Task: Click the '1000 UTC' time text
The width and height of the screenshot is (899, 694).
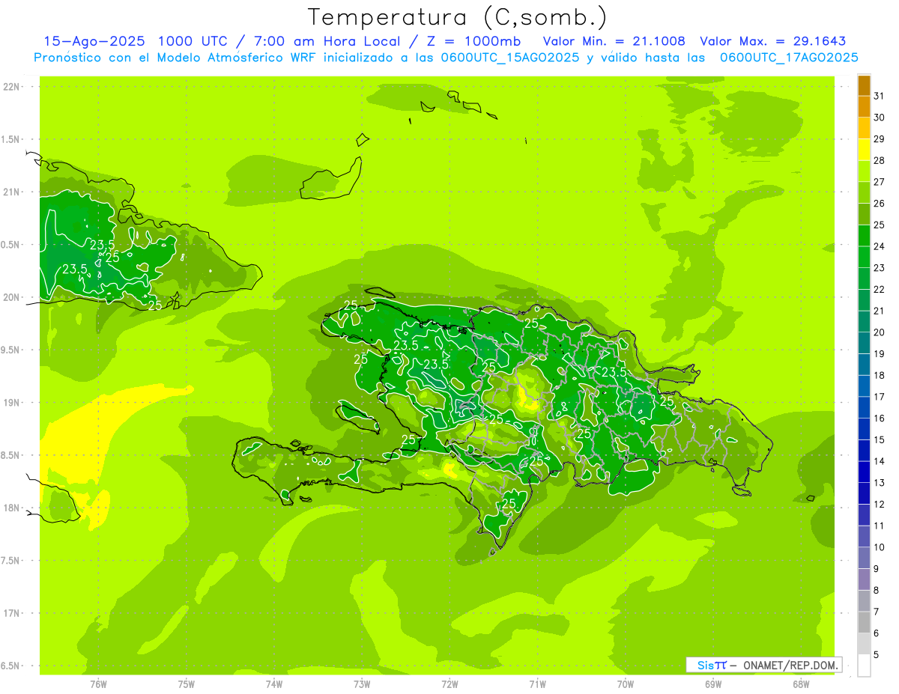Action: tap(192, 41)
